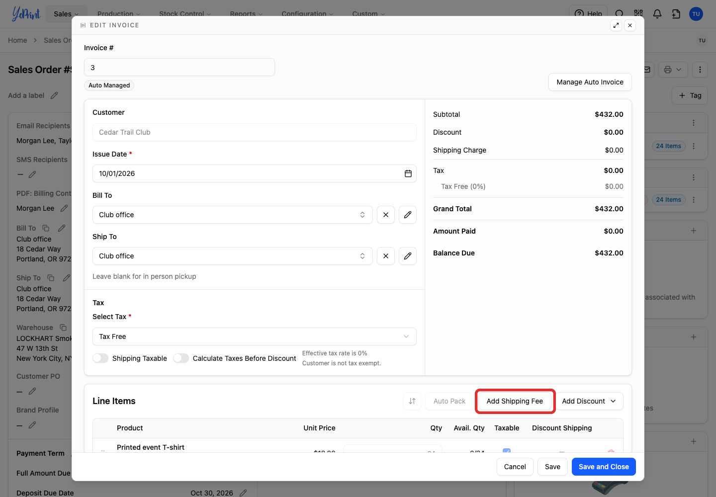The height and width of the screenshot is (497, 716).
Task: Open the Sales menu
Action: 66,14
